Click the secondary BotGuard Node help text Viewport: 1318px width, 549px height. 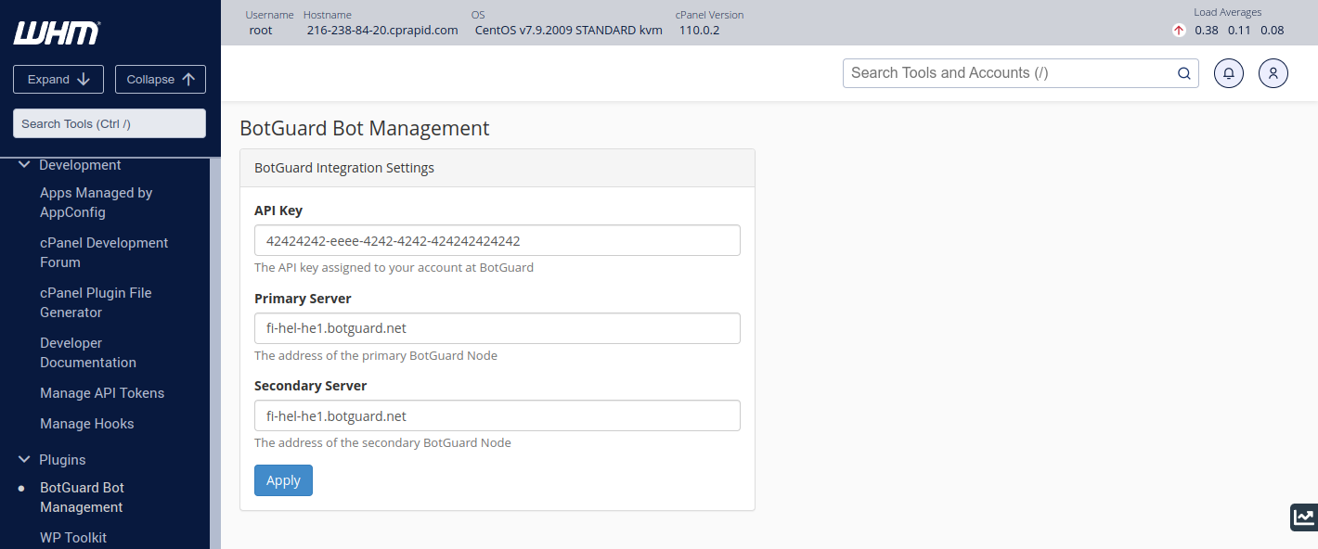(382, 442)
